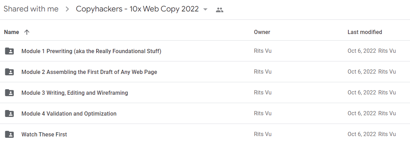The width and height of the screenshot is (410, 143).
Task: Click the shared folder icon for Module 2
Action: click(x=9, y=72)
